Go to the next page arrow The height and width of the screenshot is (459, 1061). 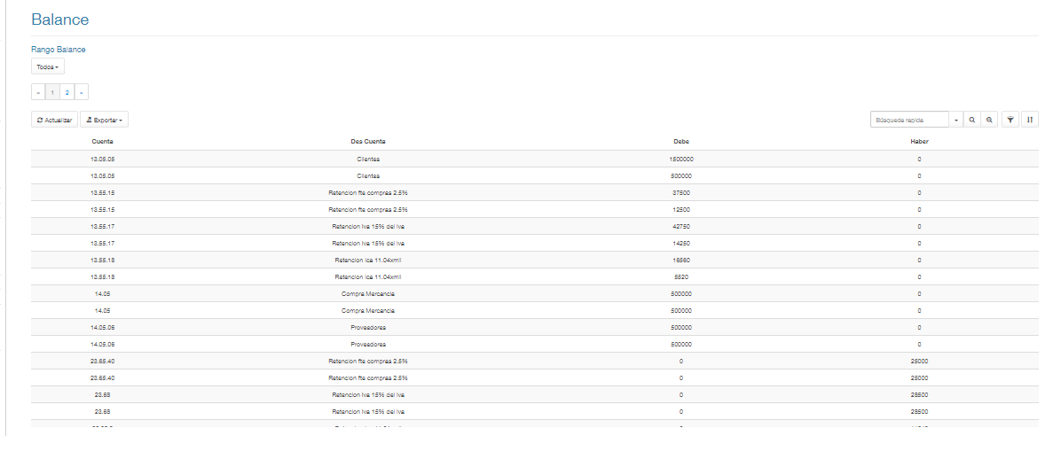pos(82,92)
